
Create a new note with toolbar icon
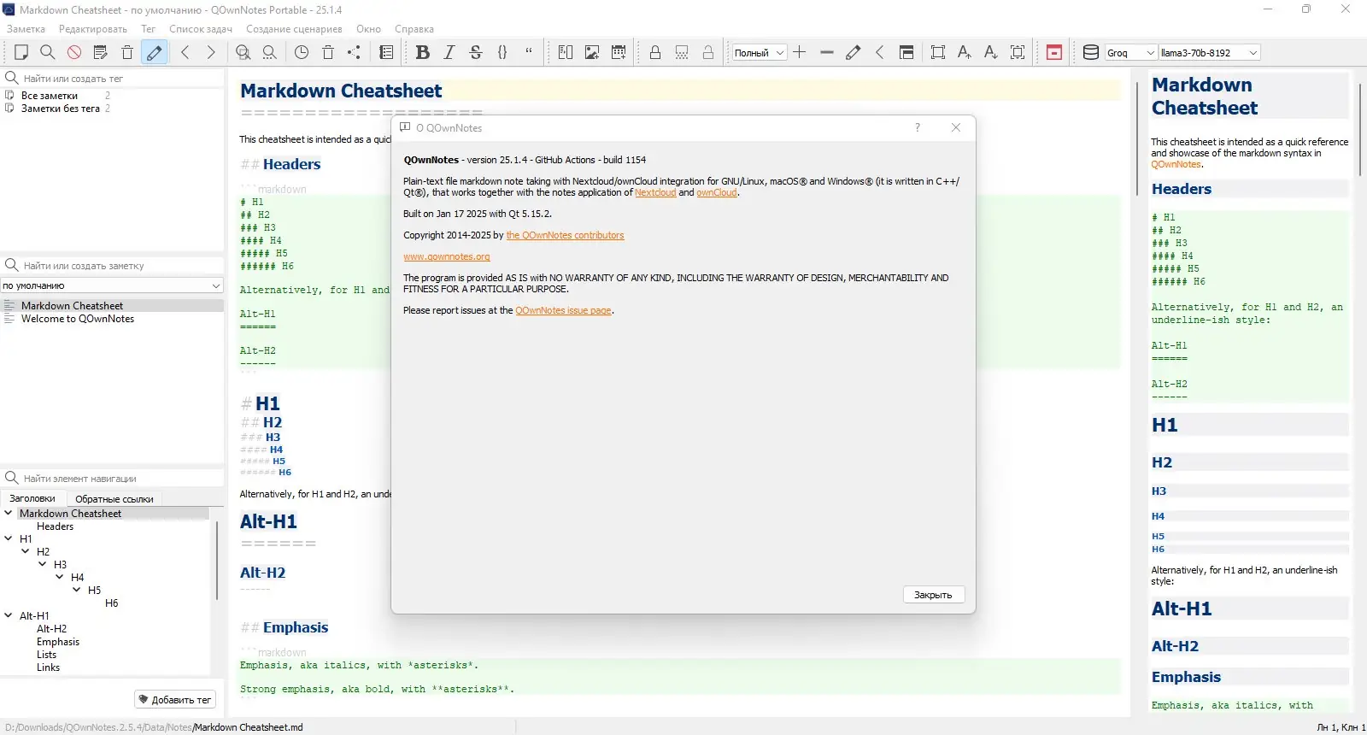tap(21, 52)
